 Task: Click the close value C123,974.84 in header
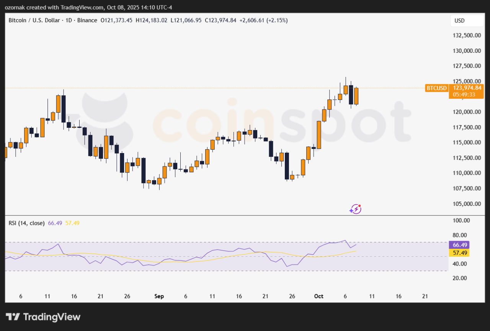(220, 20)
